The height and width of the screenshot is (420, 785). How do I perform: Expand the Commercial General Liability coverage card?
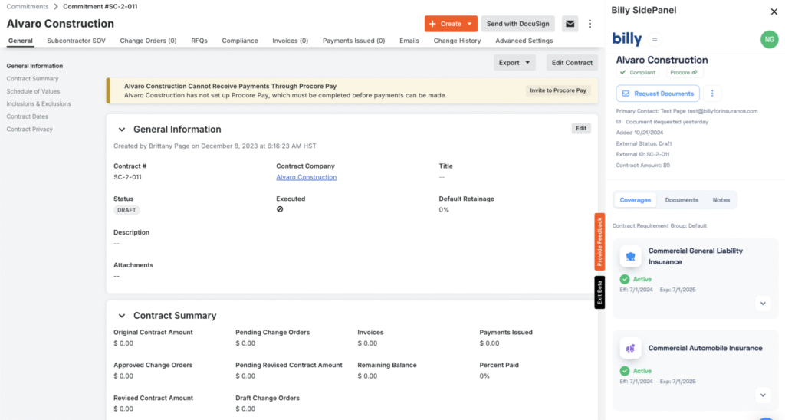pos(762,304)
